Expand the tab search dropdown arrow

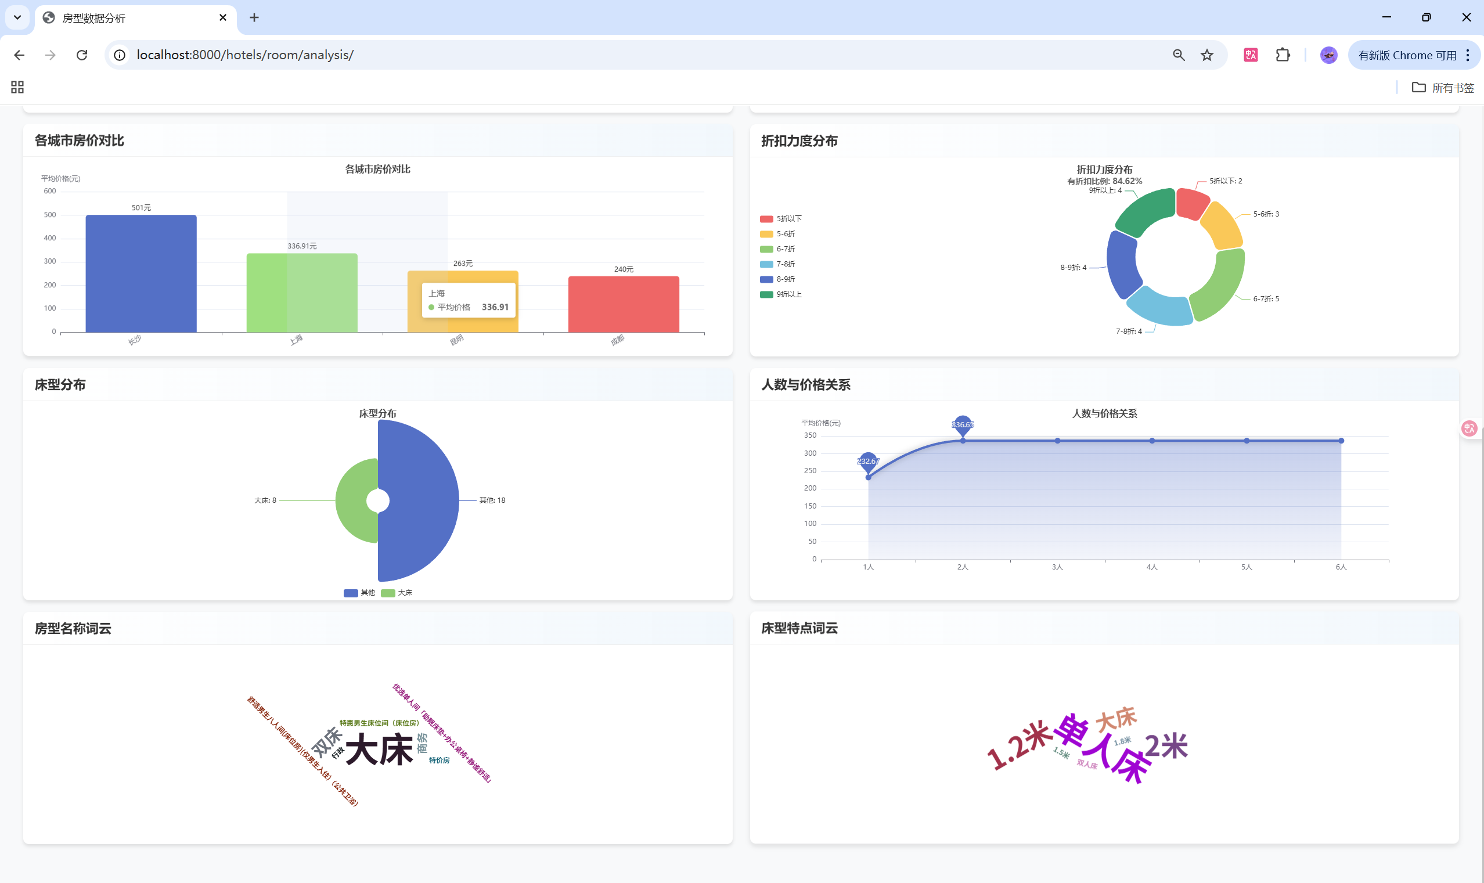click(x=17, y=17)
